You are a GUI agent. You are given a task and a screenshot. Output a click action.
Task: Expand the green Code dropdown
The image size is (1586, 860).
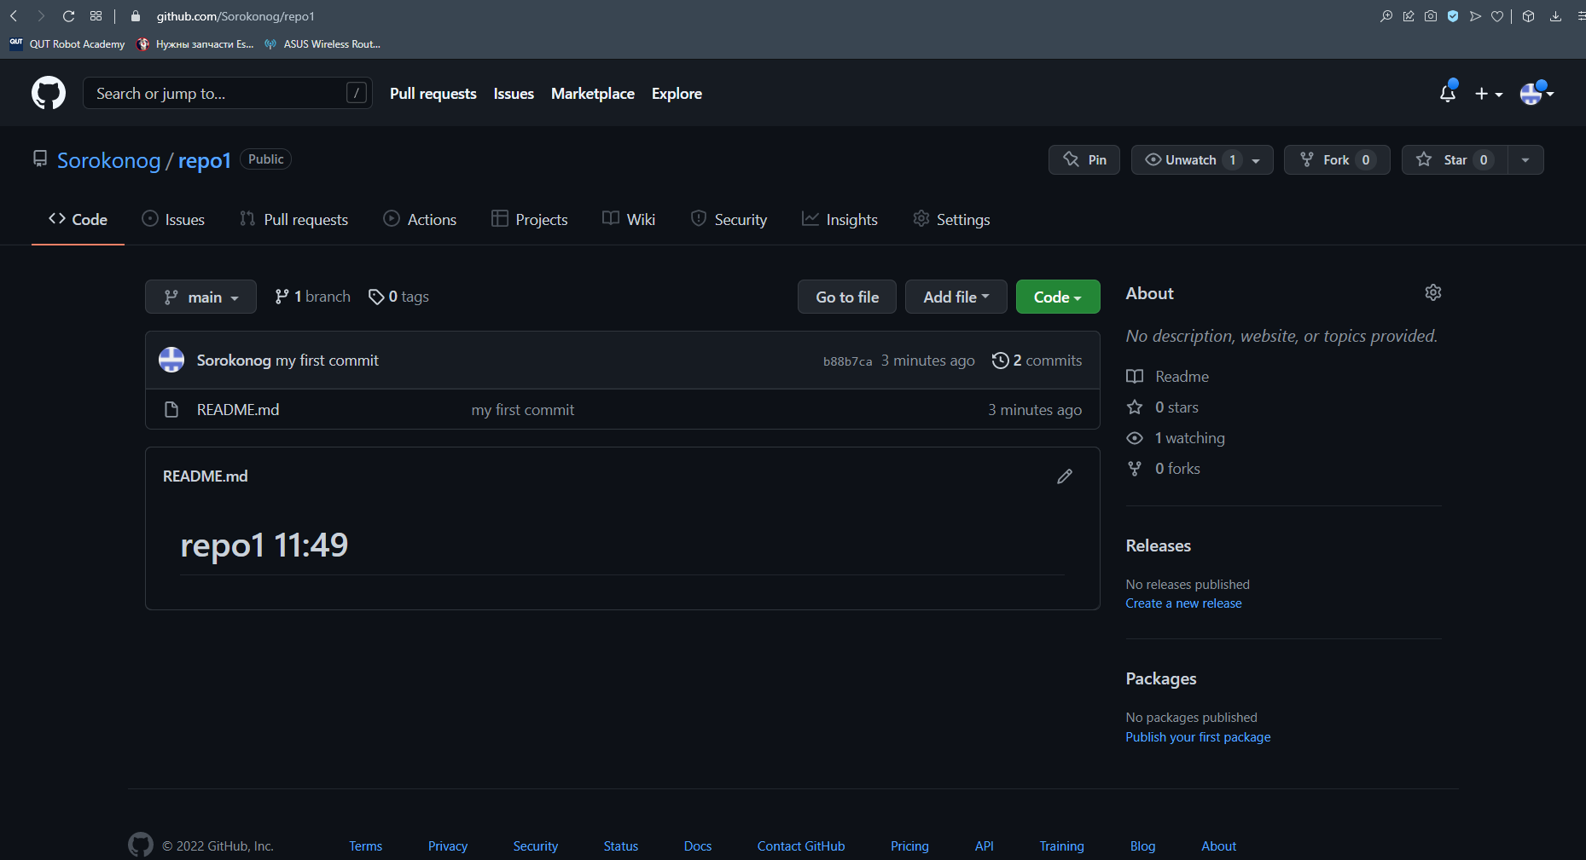[x=1057, y=297]
